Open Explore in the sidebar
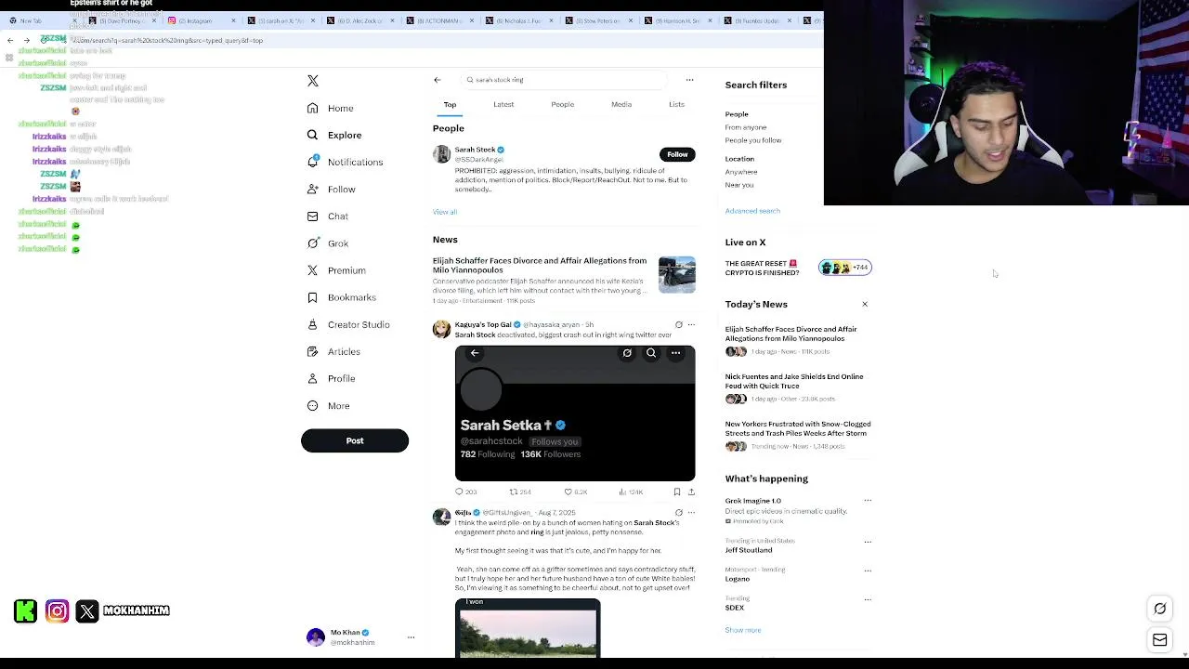This screenshot has width=1189, height=669. pyautogui.click(x=334, y=136)
